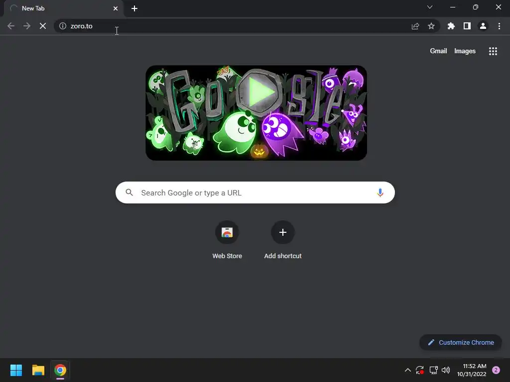The width and height of the screenshot is (510, 382).
Task: Click the Web Store label text
Action: 227,256
